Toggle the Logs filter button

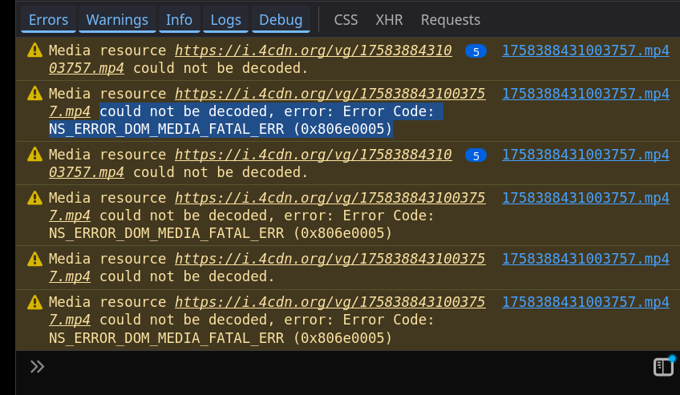coord(225,19)
